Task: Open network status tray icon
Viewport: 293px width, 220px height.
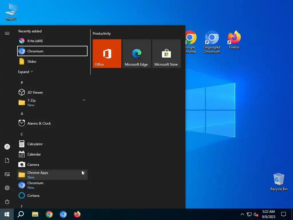Action: click(249, 214)
